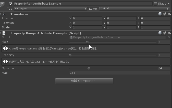Click the Transform preset selector icon
This screenshot has width=172, height=108.
coord(164,14)
